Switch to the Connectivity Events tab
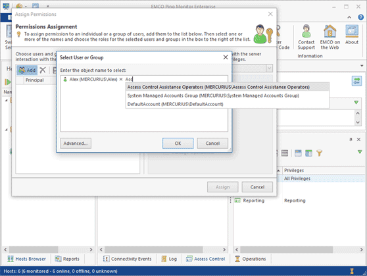Screen dimensions: 367x276 click(128, 259)
